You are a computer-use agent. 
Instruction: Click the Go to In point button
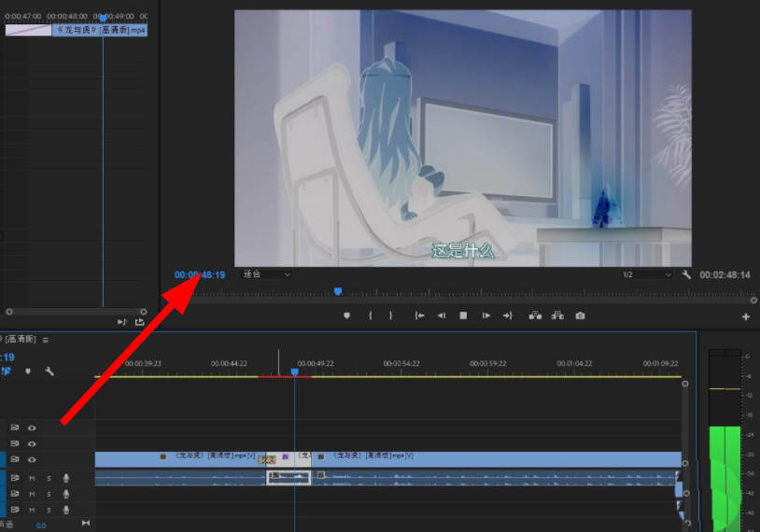[420, 315]
